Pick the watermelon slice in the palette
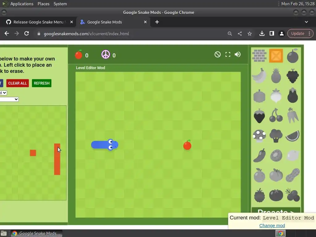 [293, 136]
